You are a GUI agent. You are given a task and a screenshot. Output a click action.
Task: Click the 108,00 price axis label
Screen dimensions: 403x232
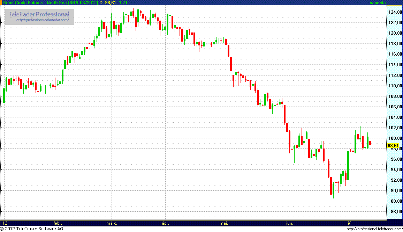click(x=395, y=96)
